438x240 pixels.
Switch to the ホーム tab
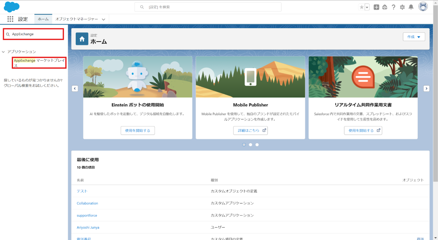tap(43, 19)
